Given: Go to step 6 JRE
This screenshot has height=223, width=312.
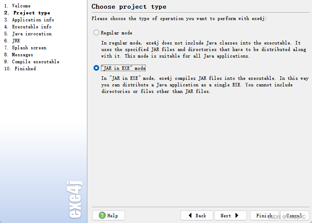Looking at the screenshot, I should coord(12,41).
